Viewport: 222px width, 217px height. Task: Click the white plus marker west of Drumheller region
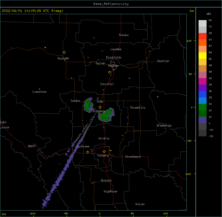(x=158, y=97)
